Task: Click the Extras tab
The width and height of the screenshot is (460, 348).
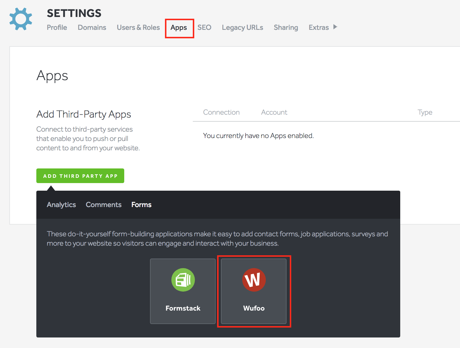Action: [318, 27]
